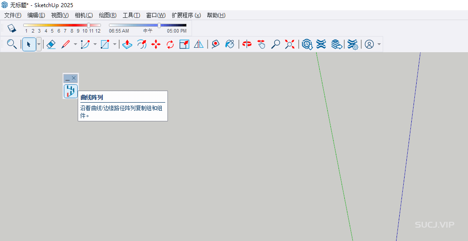Toggle shadows with the shadow icon

tap(11, 28)
